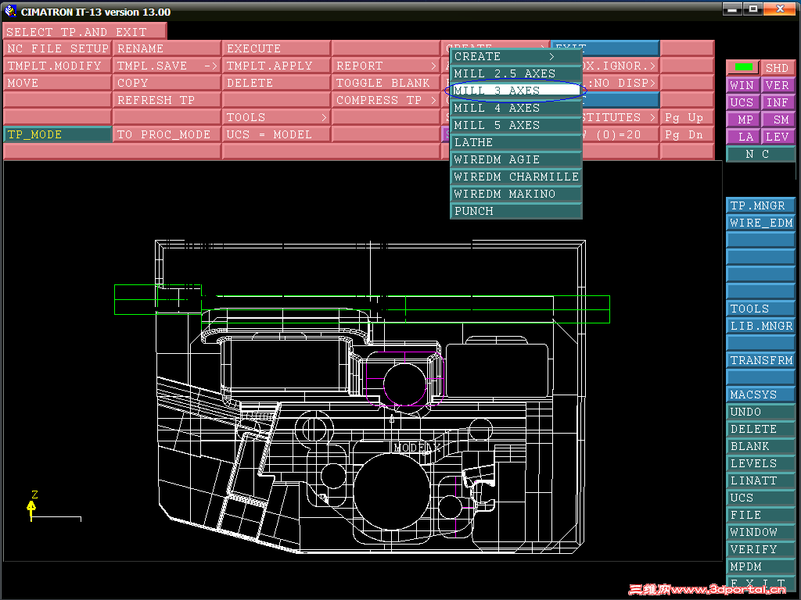Image resolution: width=801 pixels, height=600 pixels.
Task: Open WIRE_EDM in sidebar
Action: point(760,223)
